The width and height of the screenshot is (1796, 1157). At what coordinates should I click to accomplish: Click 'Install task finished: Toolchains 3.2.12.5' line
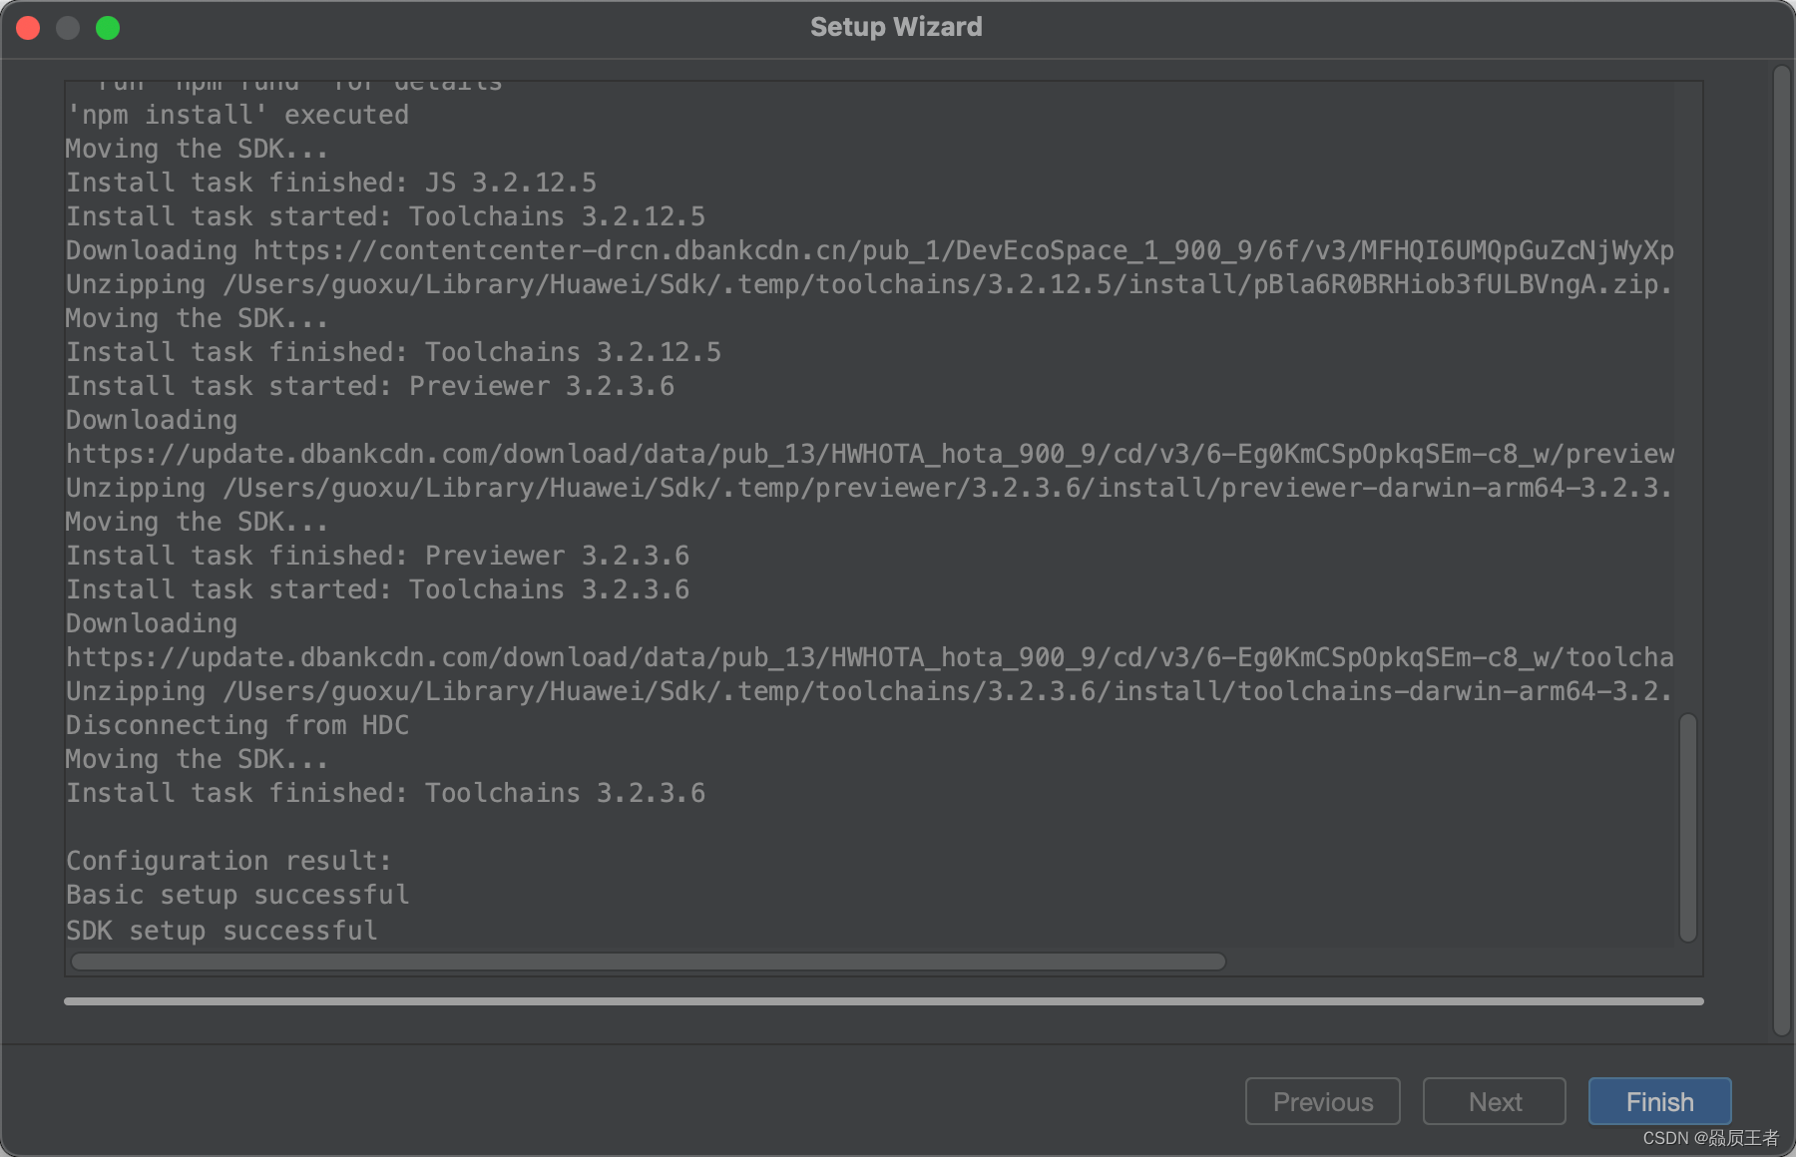(x=393, y=352)
